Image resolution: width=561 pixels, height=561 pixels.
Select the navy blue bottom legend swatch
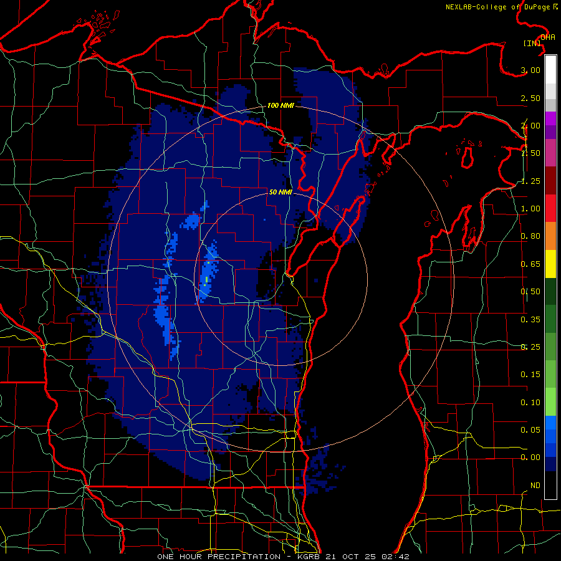(550, 464)
